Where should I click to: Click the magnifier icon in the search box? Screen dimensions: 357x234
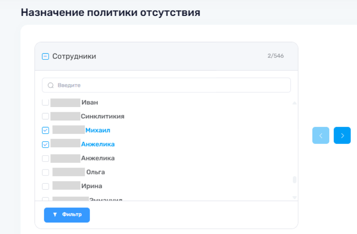(x=51, y=85)
